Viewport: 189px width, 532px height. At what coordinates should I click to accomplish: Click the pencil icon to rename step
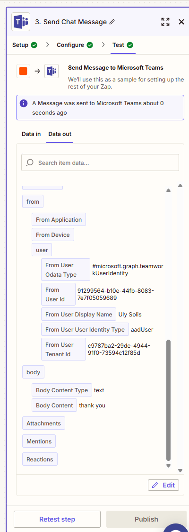[112, 22]
